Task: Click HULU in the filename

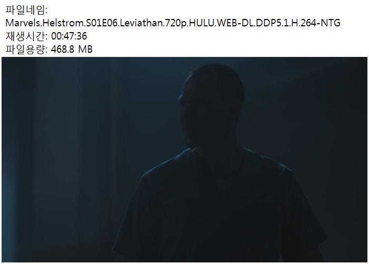Action: [x=201, y=23]
